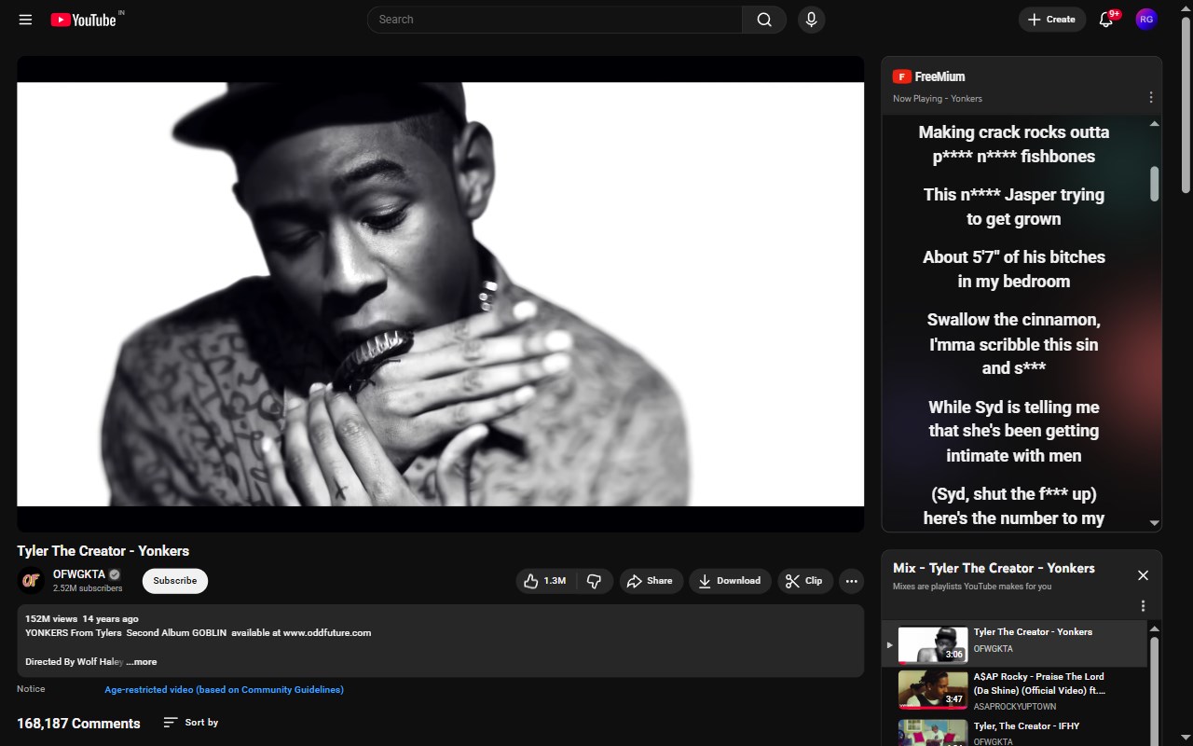
Task: Play Yonkers thumbnail in the mix
Action: click(933, 644)
